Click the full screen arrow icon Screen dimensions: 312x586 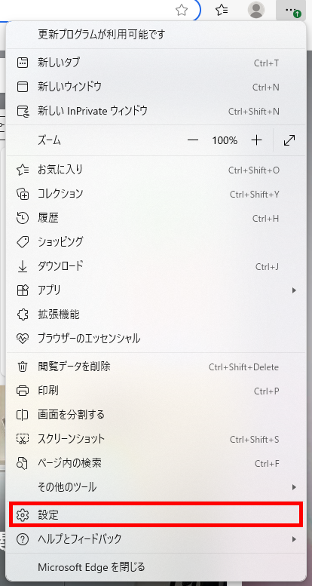pyautogui.click(x=289, y=140)
